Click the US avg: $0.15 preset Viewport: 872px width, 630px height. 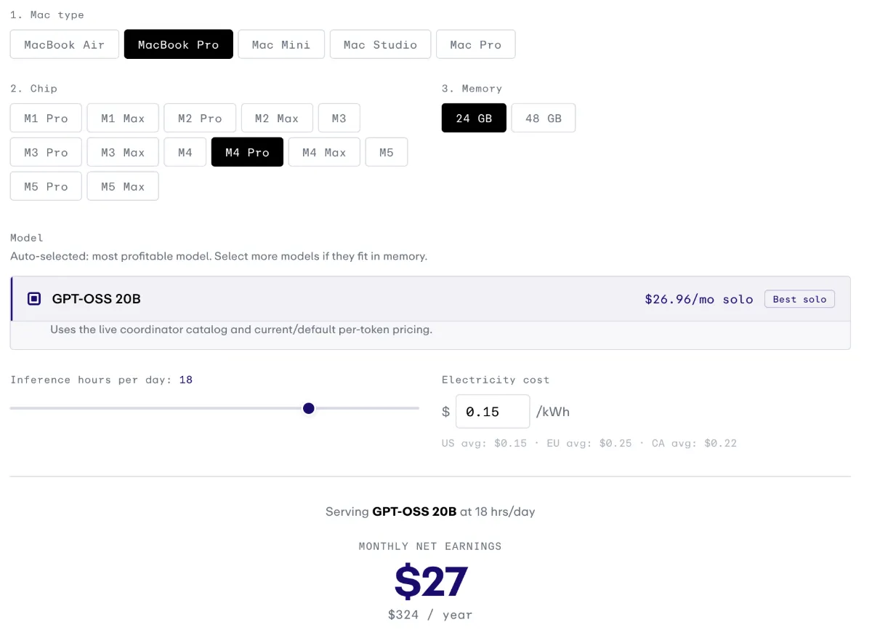[484, 443]
